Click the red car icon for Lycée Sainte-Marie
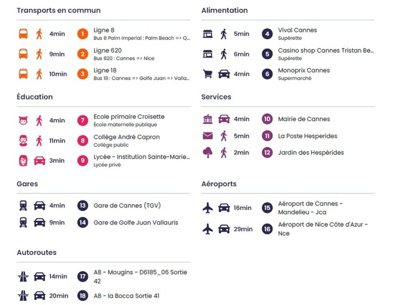 point(39,161)
